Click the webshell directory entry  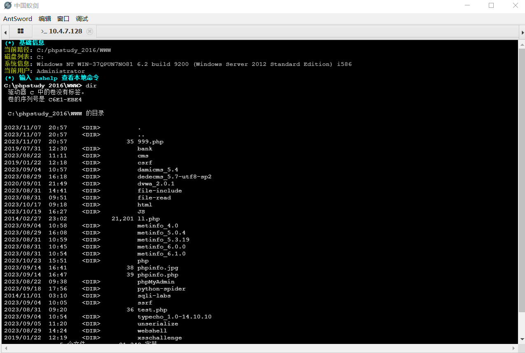tap(152, 331)
